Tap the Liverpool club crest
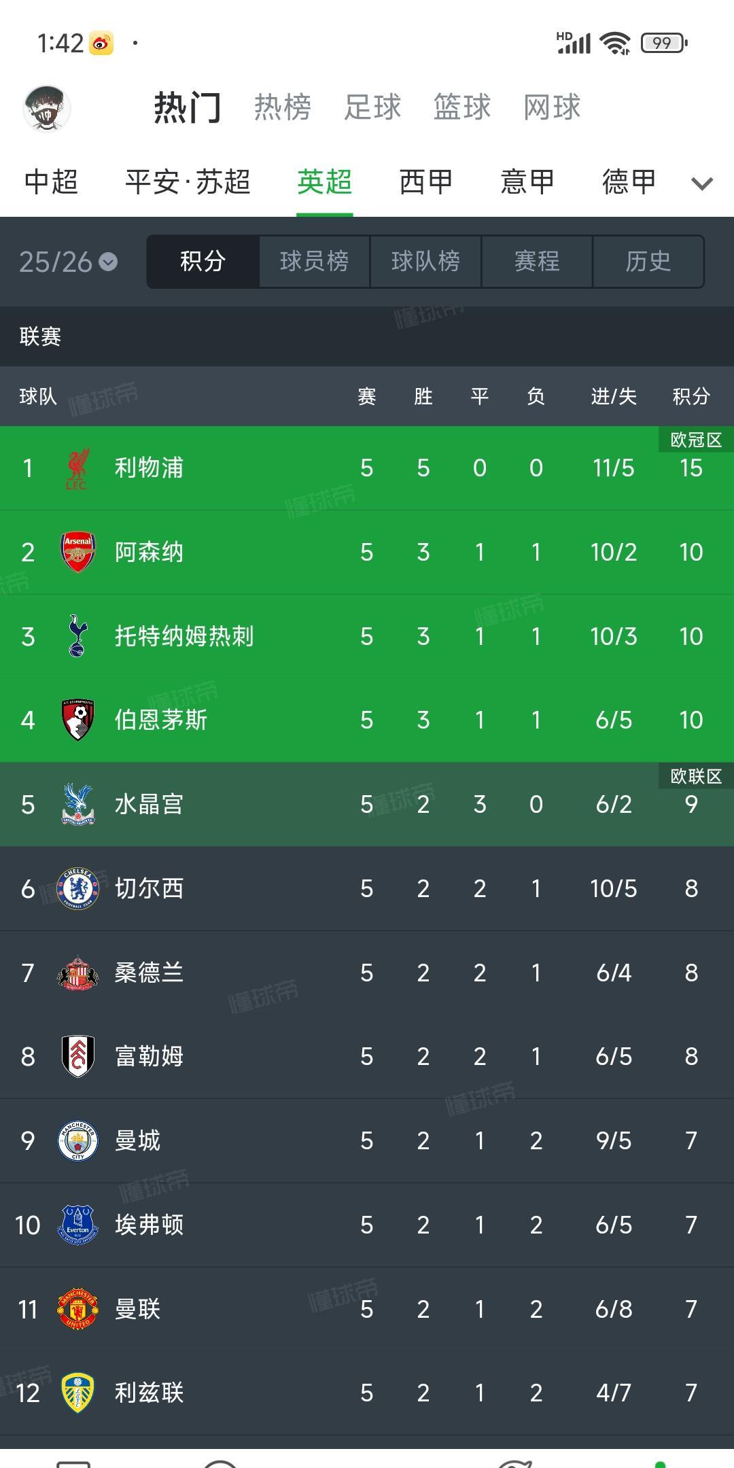The image size is (734, 1468). click(77, 468)
